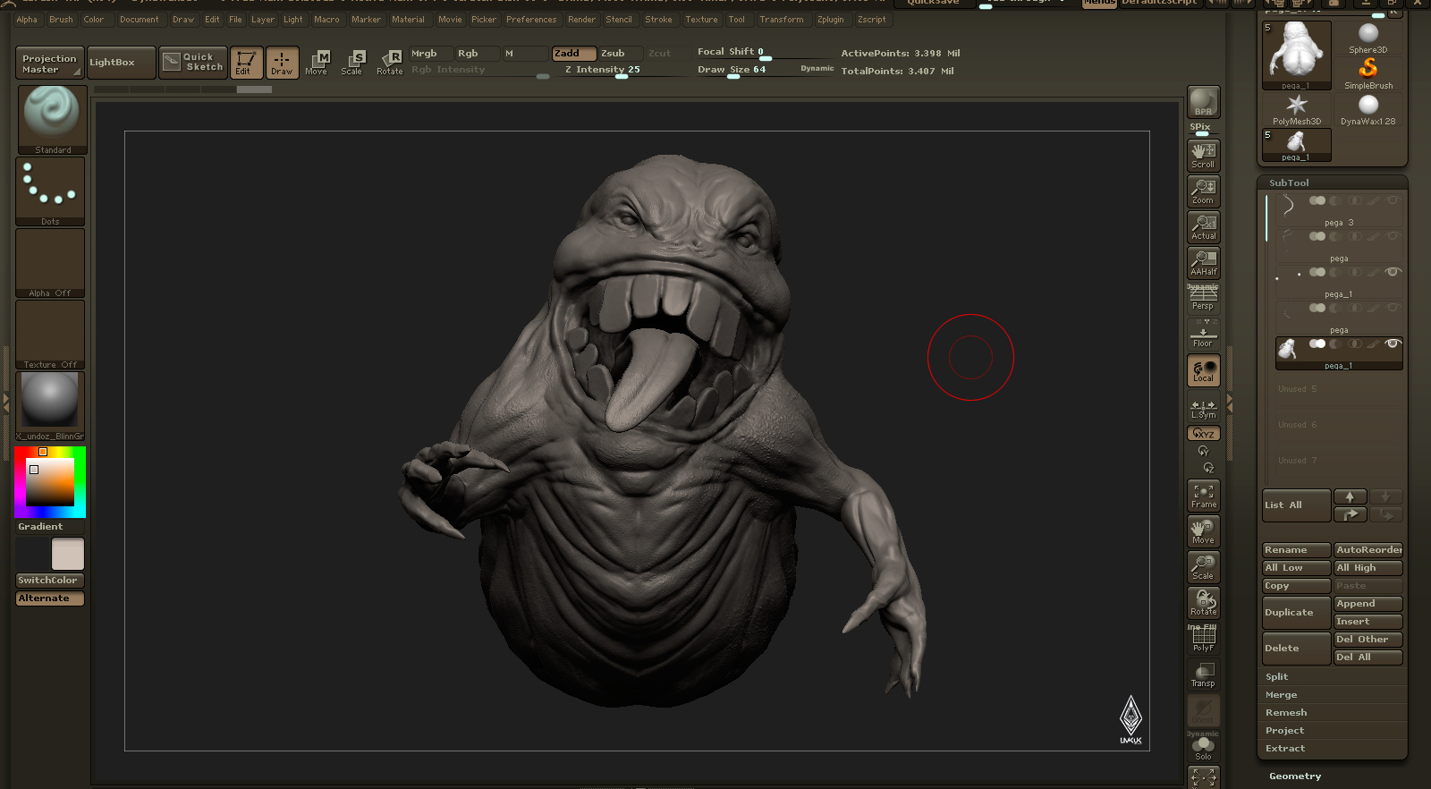Click the Frame icon in right shelf
Screen dimensions: 1431x789
pos(1203,496)
